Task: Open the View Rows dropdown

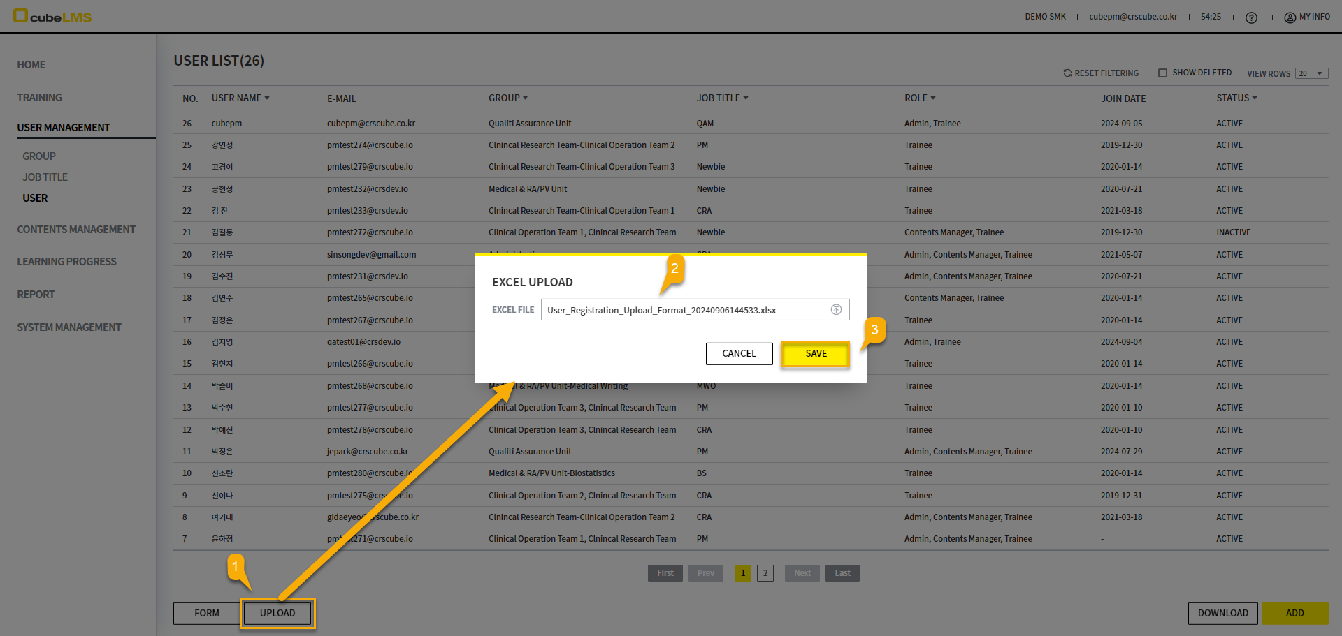Action: click(x=1311, y=73)
